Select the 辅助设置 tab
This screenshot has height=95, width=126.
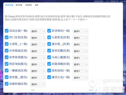click(x=9, y=5)
